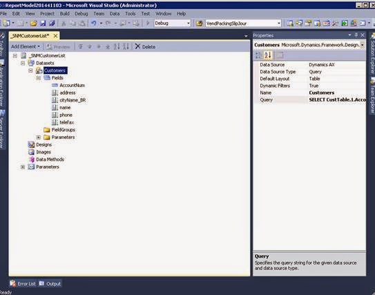Click the Preview button in the editor toolbar
This screenshot has width=375, height=295.
coord(58,47)
